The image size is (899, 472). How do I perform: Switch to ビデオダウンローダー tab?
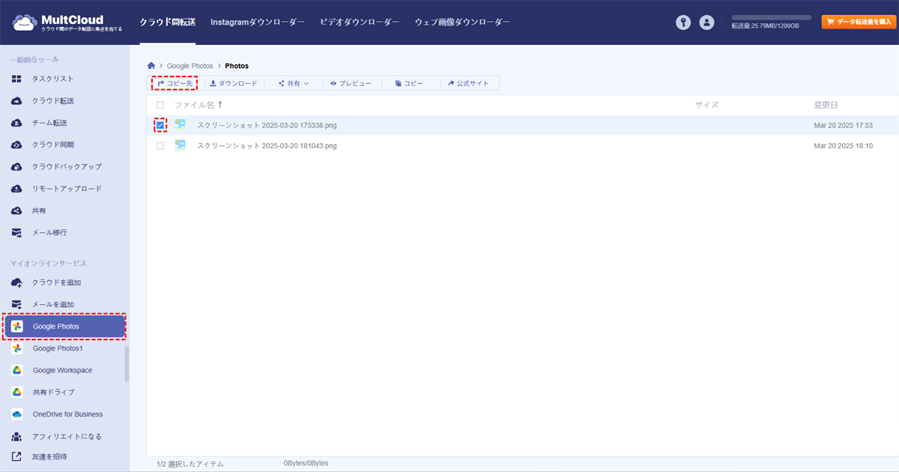click(x=360, y=22)
